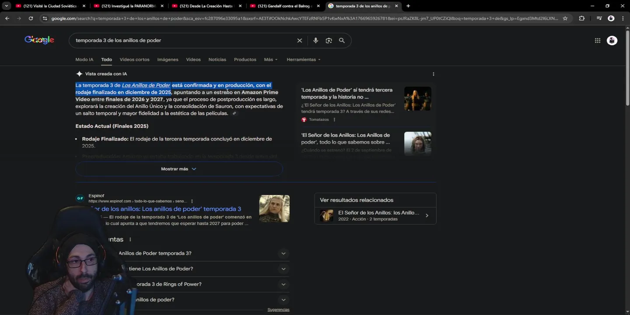Click the browser address bar URL

click(304, 18)
